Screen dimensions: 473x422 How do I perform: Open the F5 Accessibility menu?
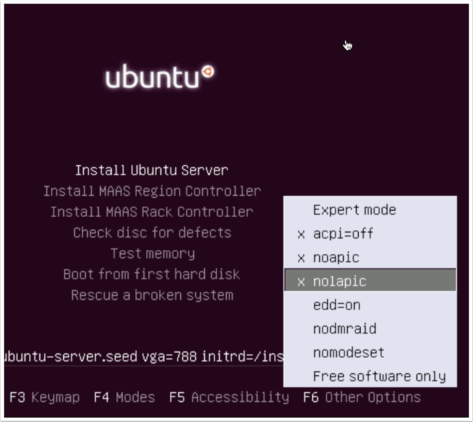coord(229,397)
